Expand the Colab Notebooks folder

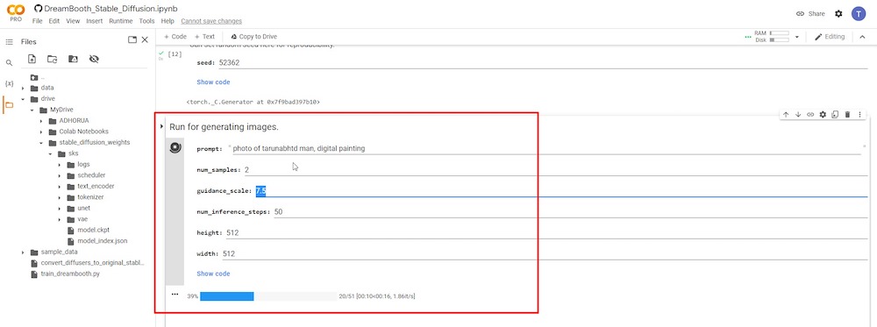pyautogui.click(x=41, y=132)
